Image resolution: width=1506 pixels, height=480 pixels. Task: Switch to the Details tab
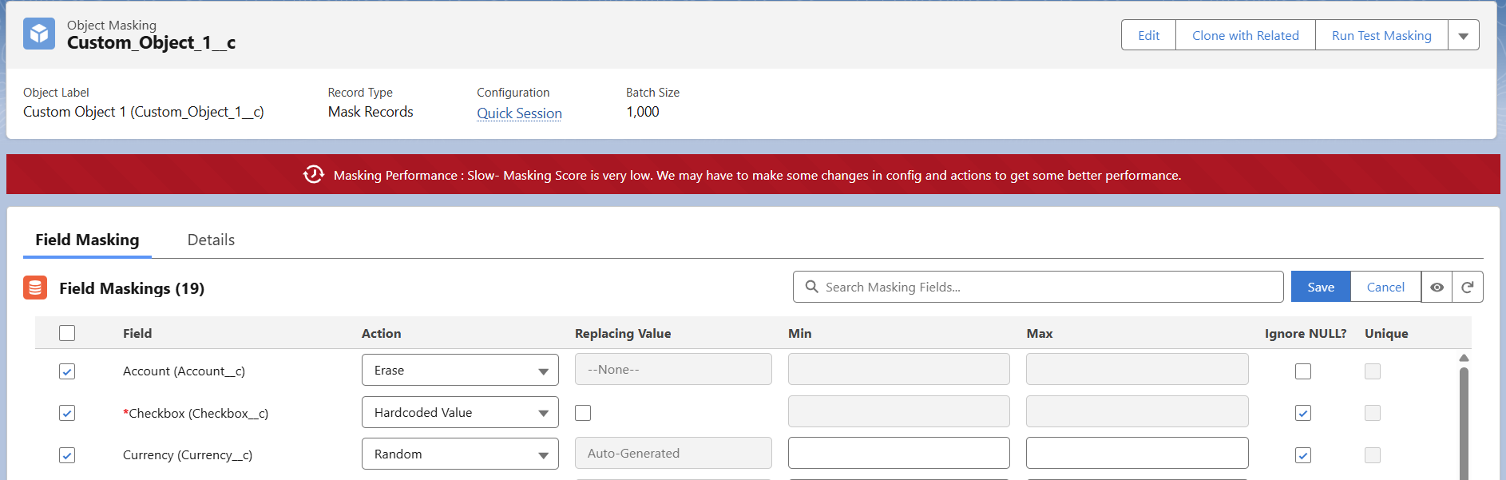tap(211, 240)
